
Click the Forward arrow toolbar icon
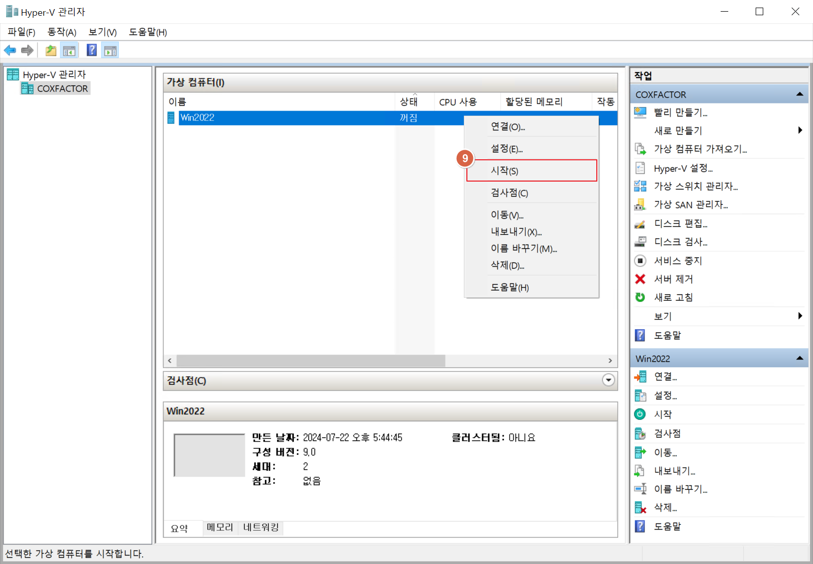[27, 50]
